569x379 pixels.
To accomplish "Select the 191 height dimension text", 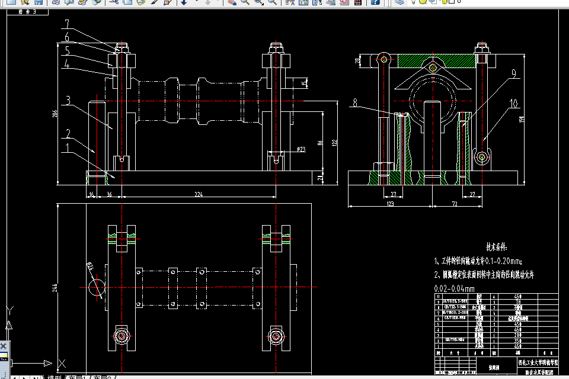I will click(x=522, y=119).
